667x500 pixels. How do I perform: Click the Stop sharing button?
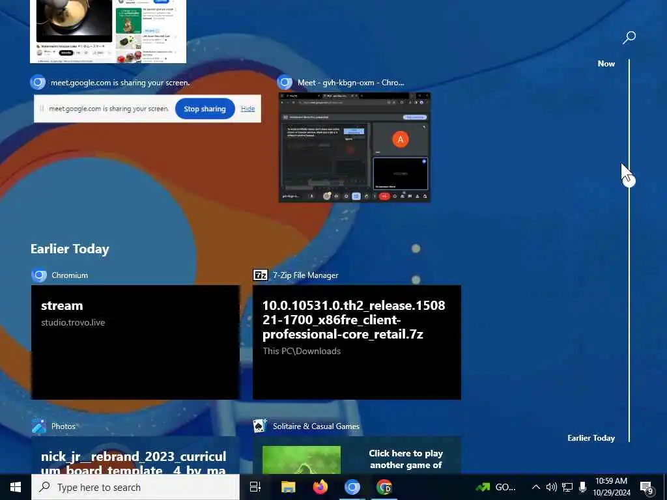(205, 109)
